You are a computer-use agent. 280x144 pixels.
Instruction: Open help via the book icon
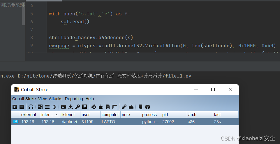point(140,107)
